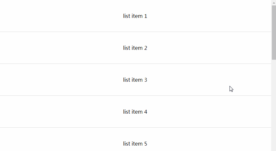Open list item 3

(135, 80)
